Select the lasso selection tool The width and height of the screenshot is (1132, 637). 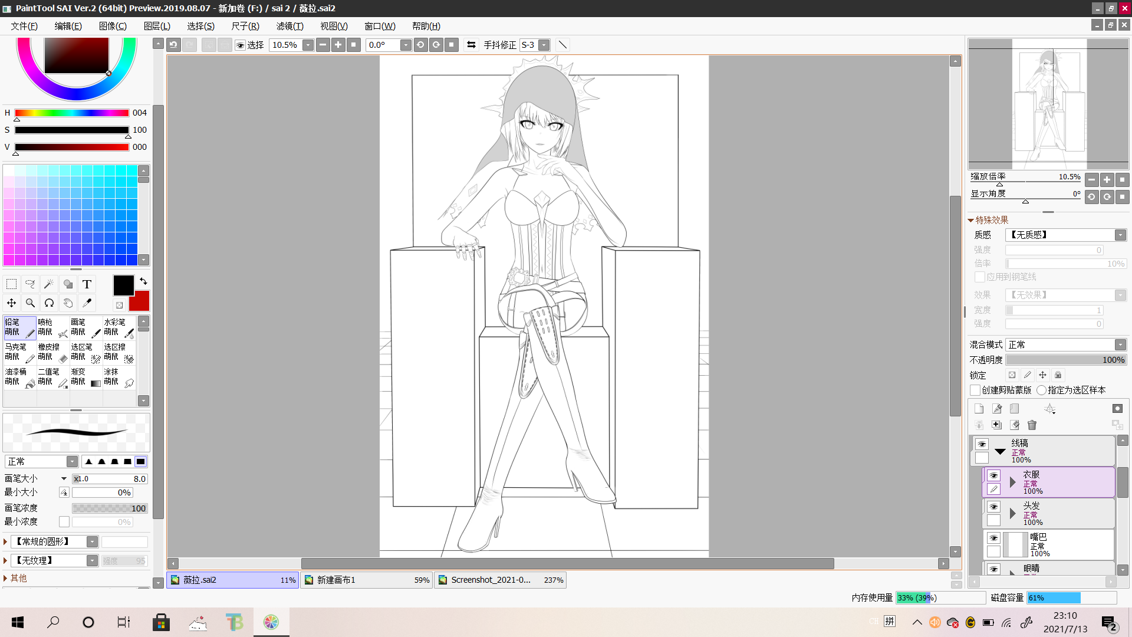[30, 284]
